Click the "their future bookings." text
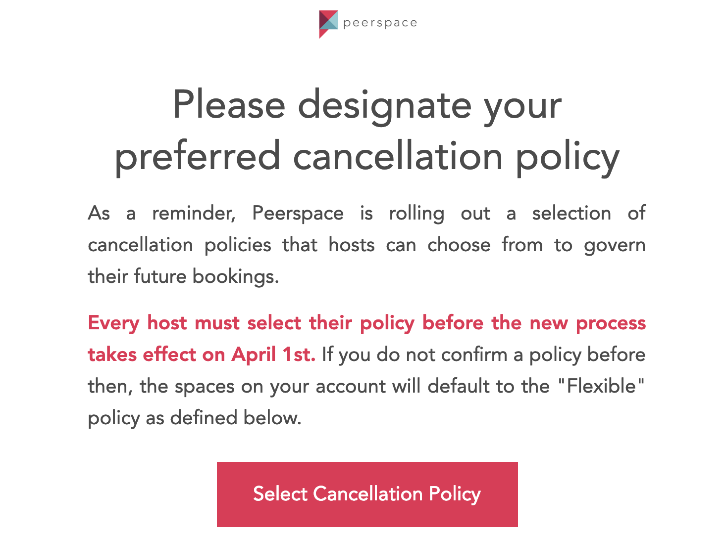 [183, 276]
